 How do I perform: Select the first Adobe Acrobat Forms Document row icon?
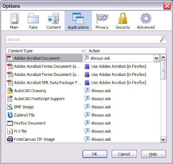click(10, 66)
